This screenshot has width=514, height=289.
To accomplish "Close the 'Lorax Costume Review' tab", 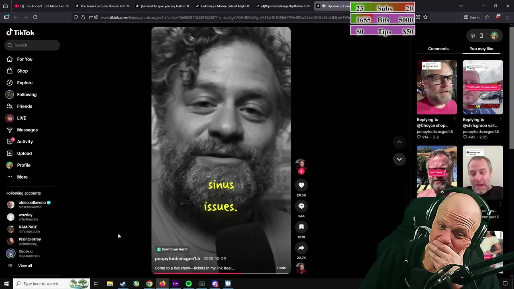I will (128, 6).
